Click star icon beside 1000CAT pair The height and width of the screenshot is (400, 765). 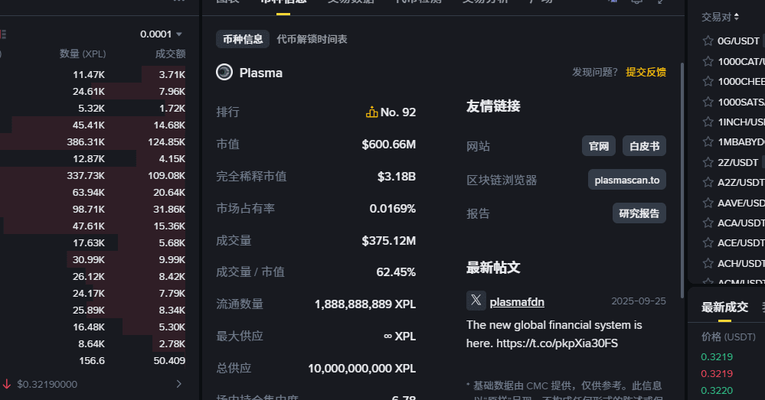708,61
